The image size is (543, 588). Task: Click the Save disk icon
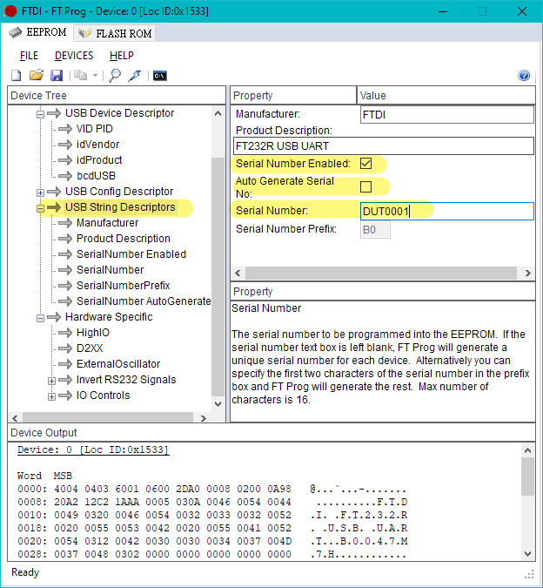[x=57, y=76]
